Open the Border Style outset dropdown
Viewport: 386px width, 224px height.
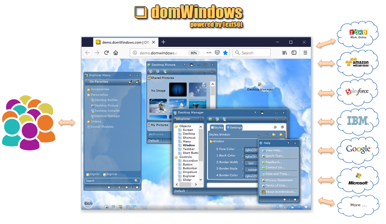(x=251, y=170)
